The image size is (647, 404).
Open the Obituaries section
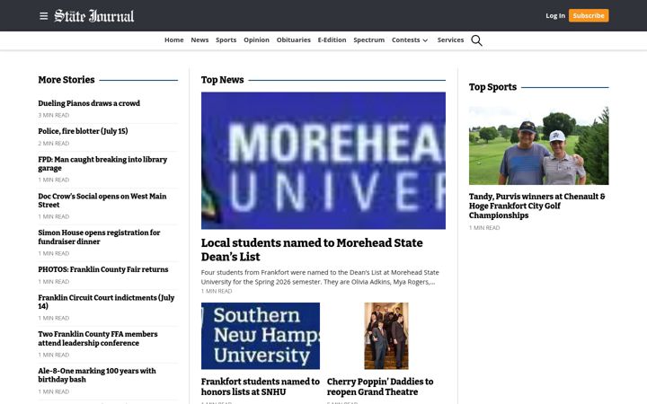[x=293, y=40]
